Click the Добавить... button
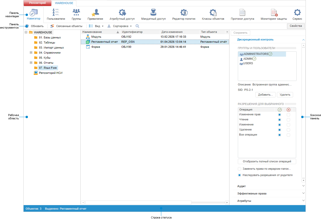 point(265,95)
